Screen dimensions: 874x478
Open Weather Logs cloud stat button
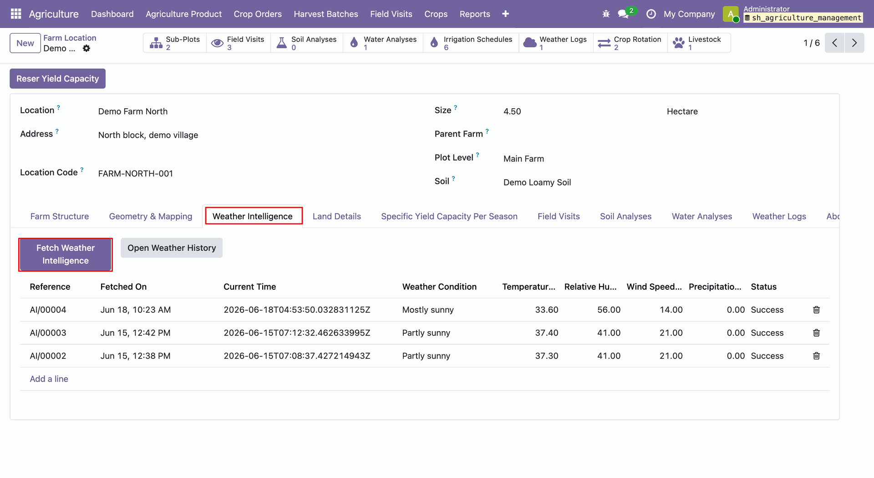coord(556,43)
